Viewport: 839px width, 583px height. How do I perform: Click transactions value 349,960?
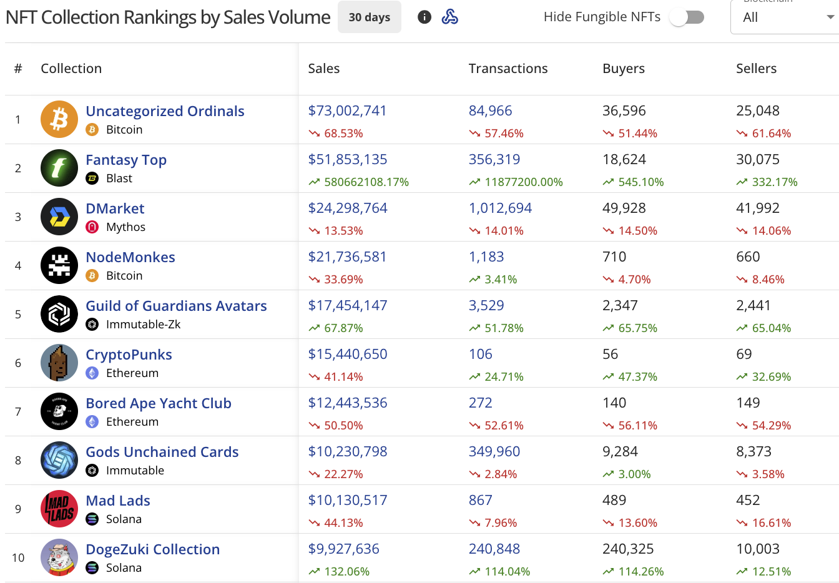click(x=494, y=451)
